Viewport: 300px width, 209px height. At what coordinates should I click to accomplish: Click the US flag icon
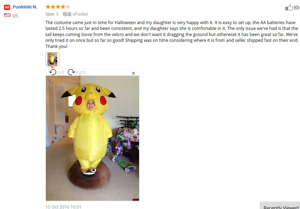point(7,15)
